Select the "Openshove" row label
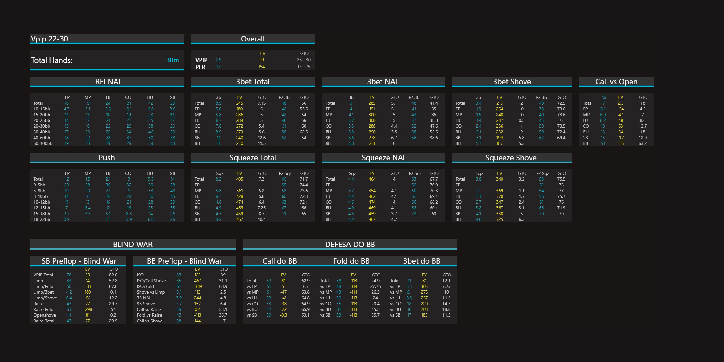 (44, 315)
